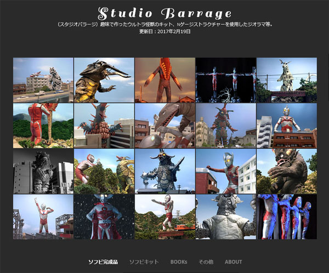Open the BOOKs tab
This screenshot has width=329, height=273.
[x=179, y=262]
